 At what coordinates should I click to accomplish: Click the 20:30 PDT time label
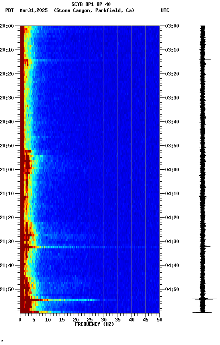(7, 98)
